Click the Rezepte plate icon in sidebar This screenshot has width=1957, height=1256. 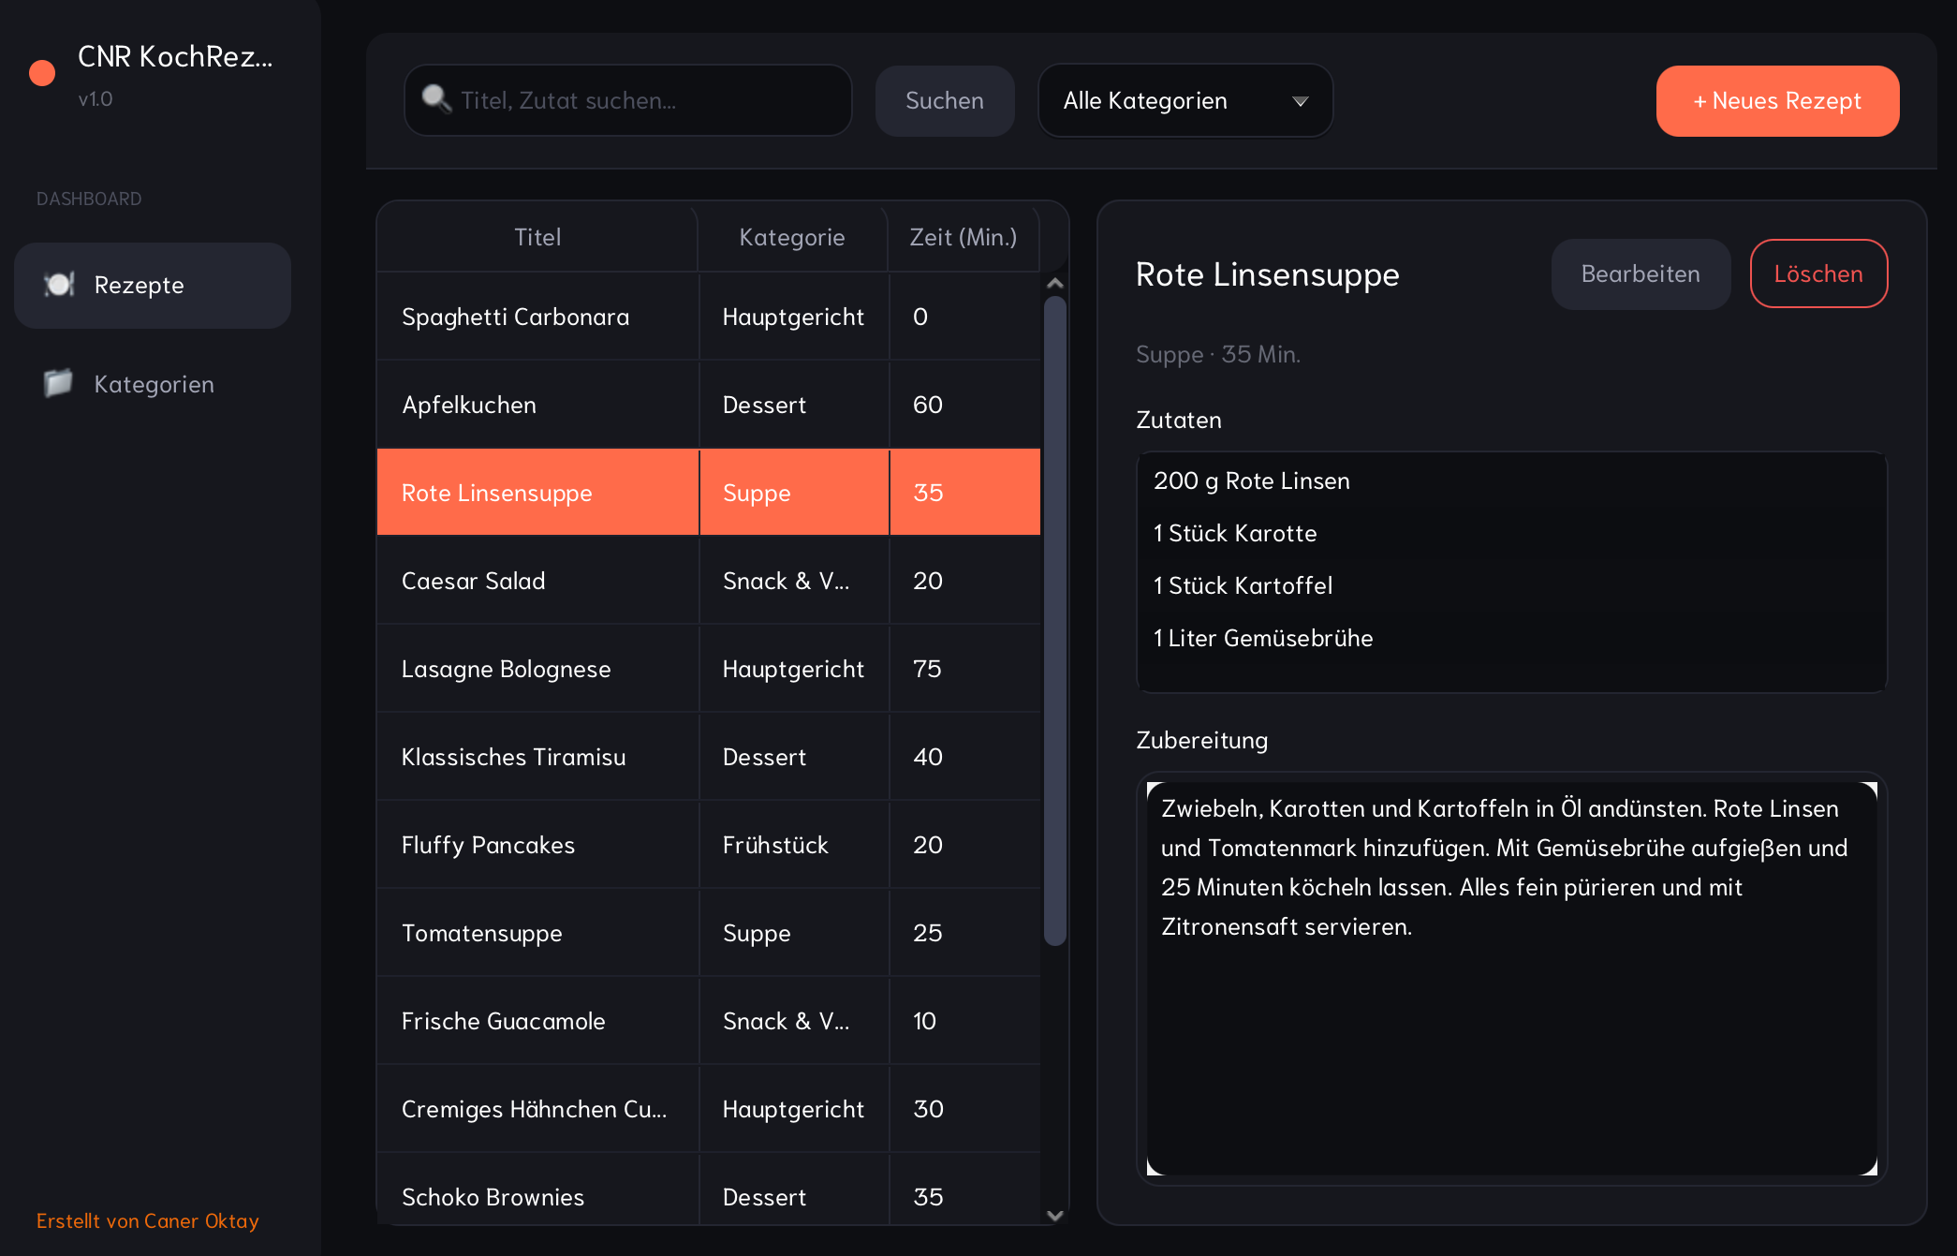pos(59,285)
